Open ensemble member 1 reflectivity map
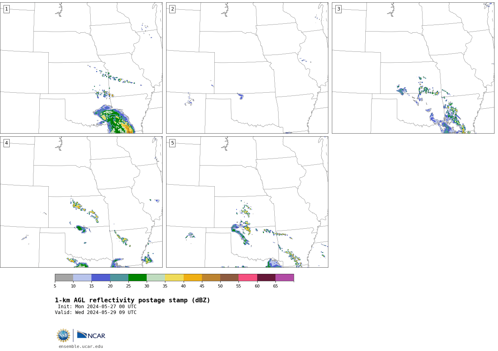The image size is (498, 351). point(81,68)
